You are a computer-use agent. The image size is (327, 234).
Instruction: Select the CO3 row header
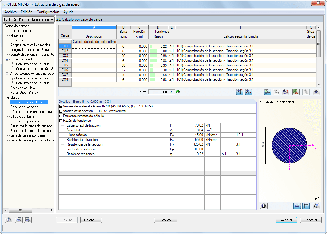pos(65,56)
